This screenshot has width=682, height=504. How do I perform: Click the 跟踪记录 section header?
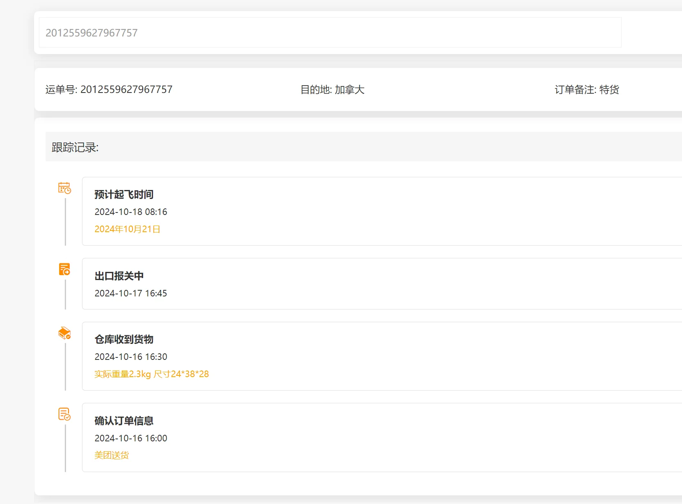pyautogui.click(x=75, y=147)
